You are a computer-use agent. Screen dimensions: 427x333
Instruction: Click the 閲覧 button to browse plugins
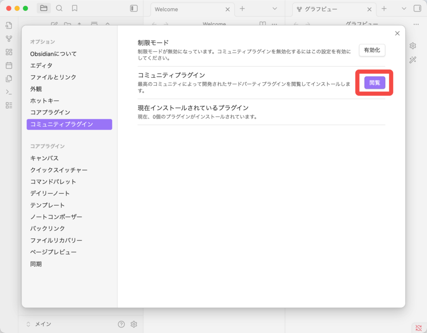(x=374, y=82)
